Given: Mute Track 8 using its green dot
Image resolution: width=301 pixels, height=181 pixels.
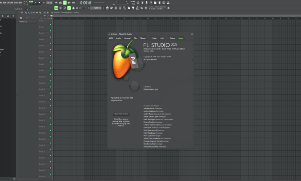Looking at the screenshot, I should [51, 68].
